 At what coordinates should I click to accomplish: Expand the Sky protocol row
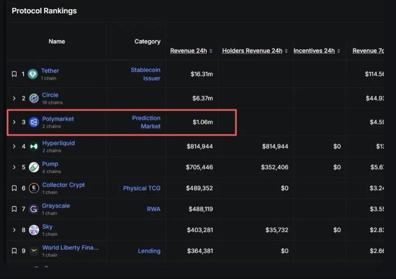tap(14, 230)
